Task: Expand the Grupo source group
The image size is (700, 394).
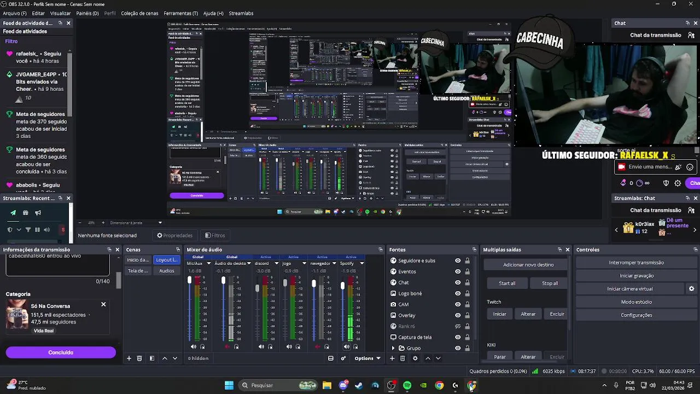Action: 393,348
